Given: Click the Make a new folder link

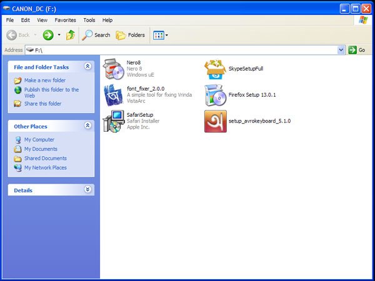Looking at the screenshot, I should pos(45,81).
